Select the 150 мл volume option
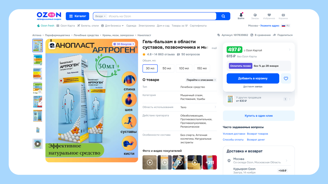This screenshot has height=184, width=328. pyautogui.click(x=202, y=68)
